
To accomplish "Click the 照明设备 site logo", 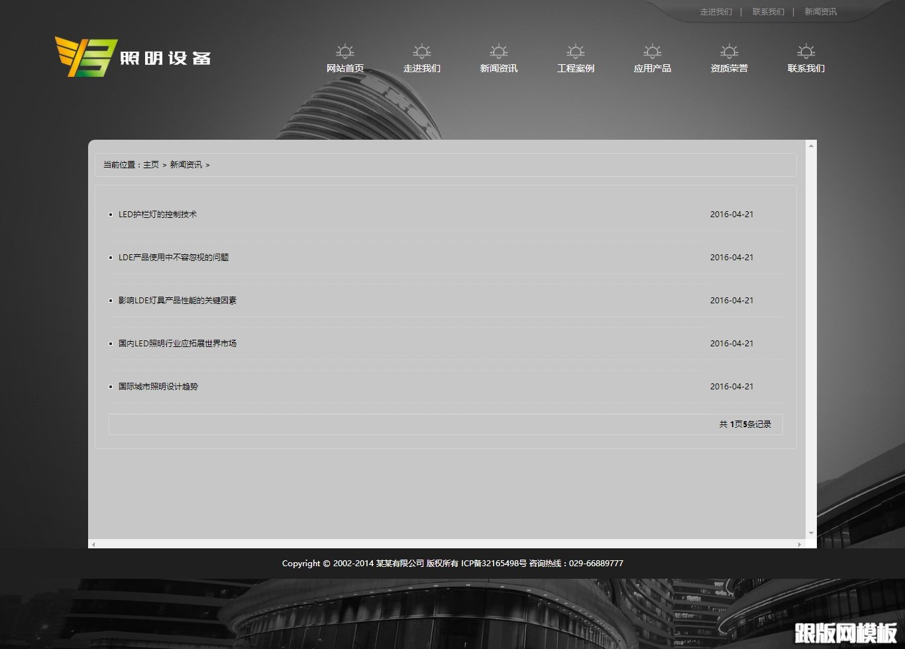I will pyautogui.click(x=133, y=57).
